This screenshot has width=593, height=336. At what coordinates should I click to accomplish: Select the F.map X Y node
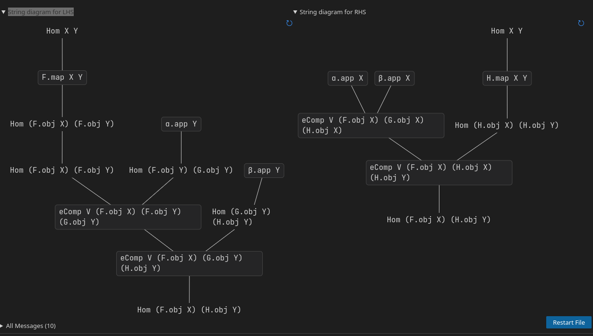pos(62,77)
